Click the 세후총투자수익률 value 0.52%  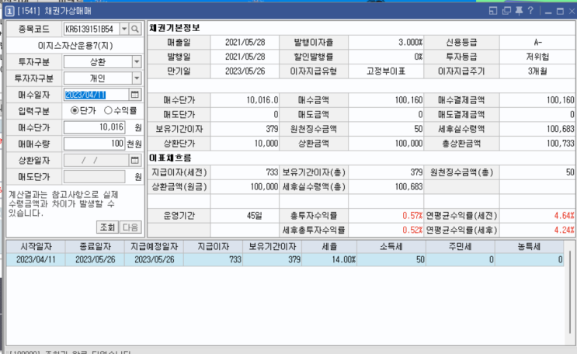pos(412,230)
